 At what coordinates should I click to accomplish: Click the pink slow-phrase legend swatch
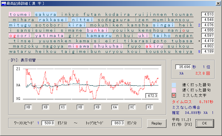click(x=174, y=90)
